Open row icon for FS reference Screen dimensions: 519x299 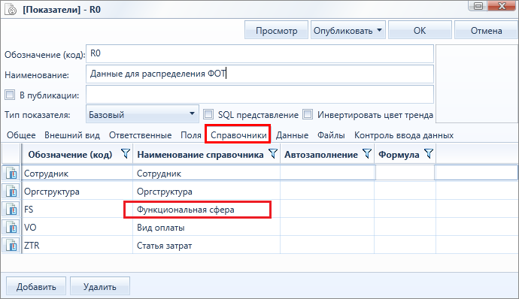pos(11,210)
